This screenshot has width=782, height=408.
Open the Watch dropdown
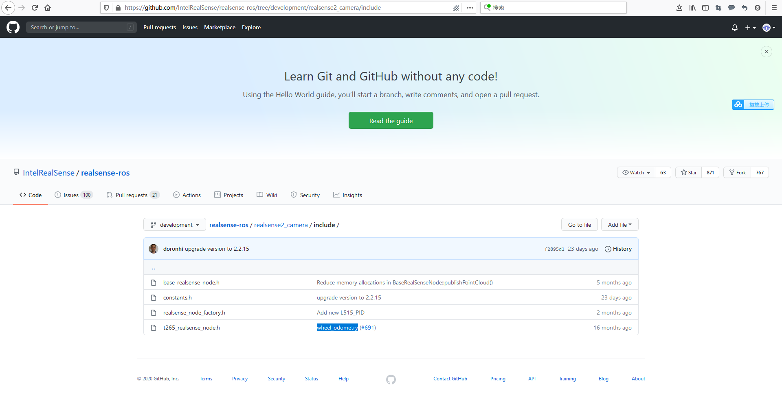(636, 172)
